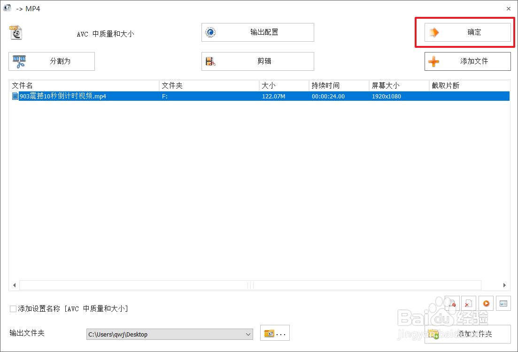Open the file details panel icon
This screenshot has height=352, width=518.
click(x=503, y=303)
